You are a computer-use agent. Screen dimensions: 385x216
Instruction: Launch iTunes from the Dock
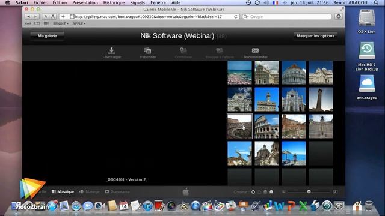[147, 206]
